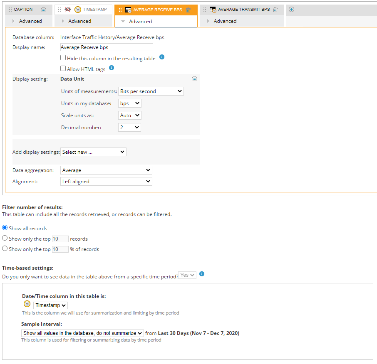Click the Interface Traffic History/Average Receive bps text
Screen dimensions: 377x364
(x=112, y=37)
